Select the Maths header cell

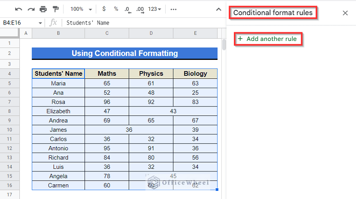[x=107, y=74]
